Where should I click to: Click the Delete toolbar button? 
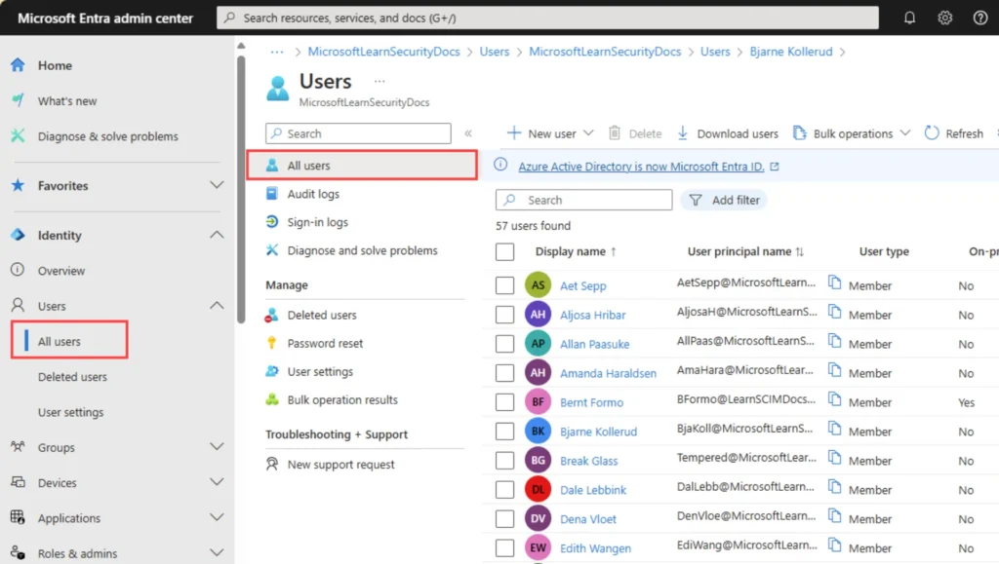[635, 133]
